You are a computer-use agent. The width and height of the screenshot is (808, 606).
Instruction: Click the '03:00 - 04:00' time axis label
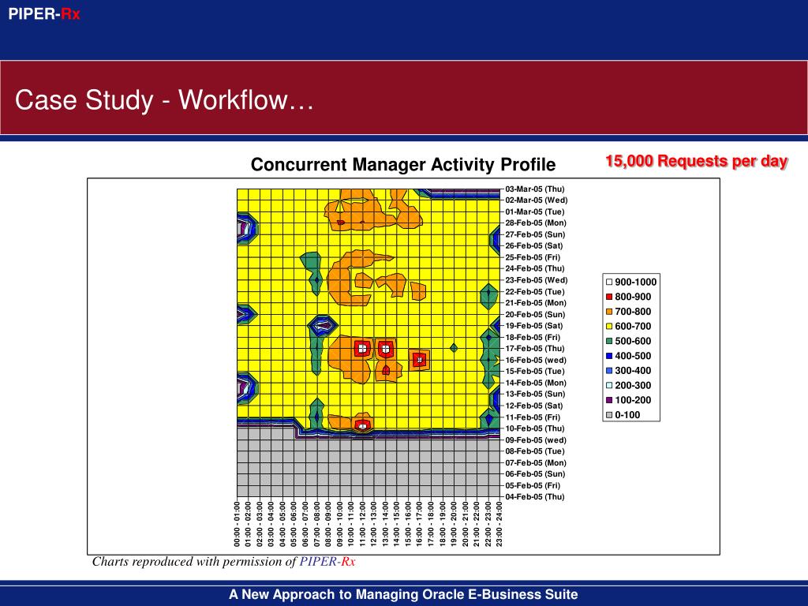271,524
